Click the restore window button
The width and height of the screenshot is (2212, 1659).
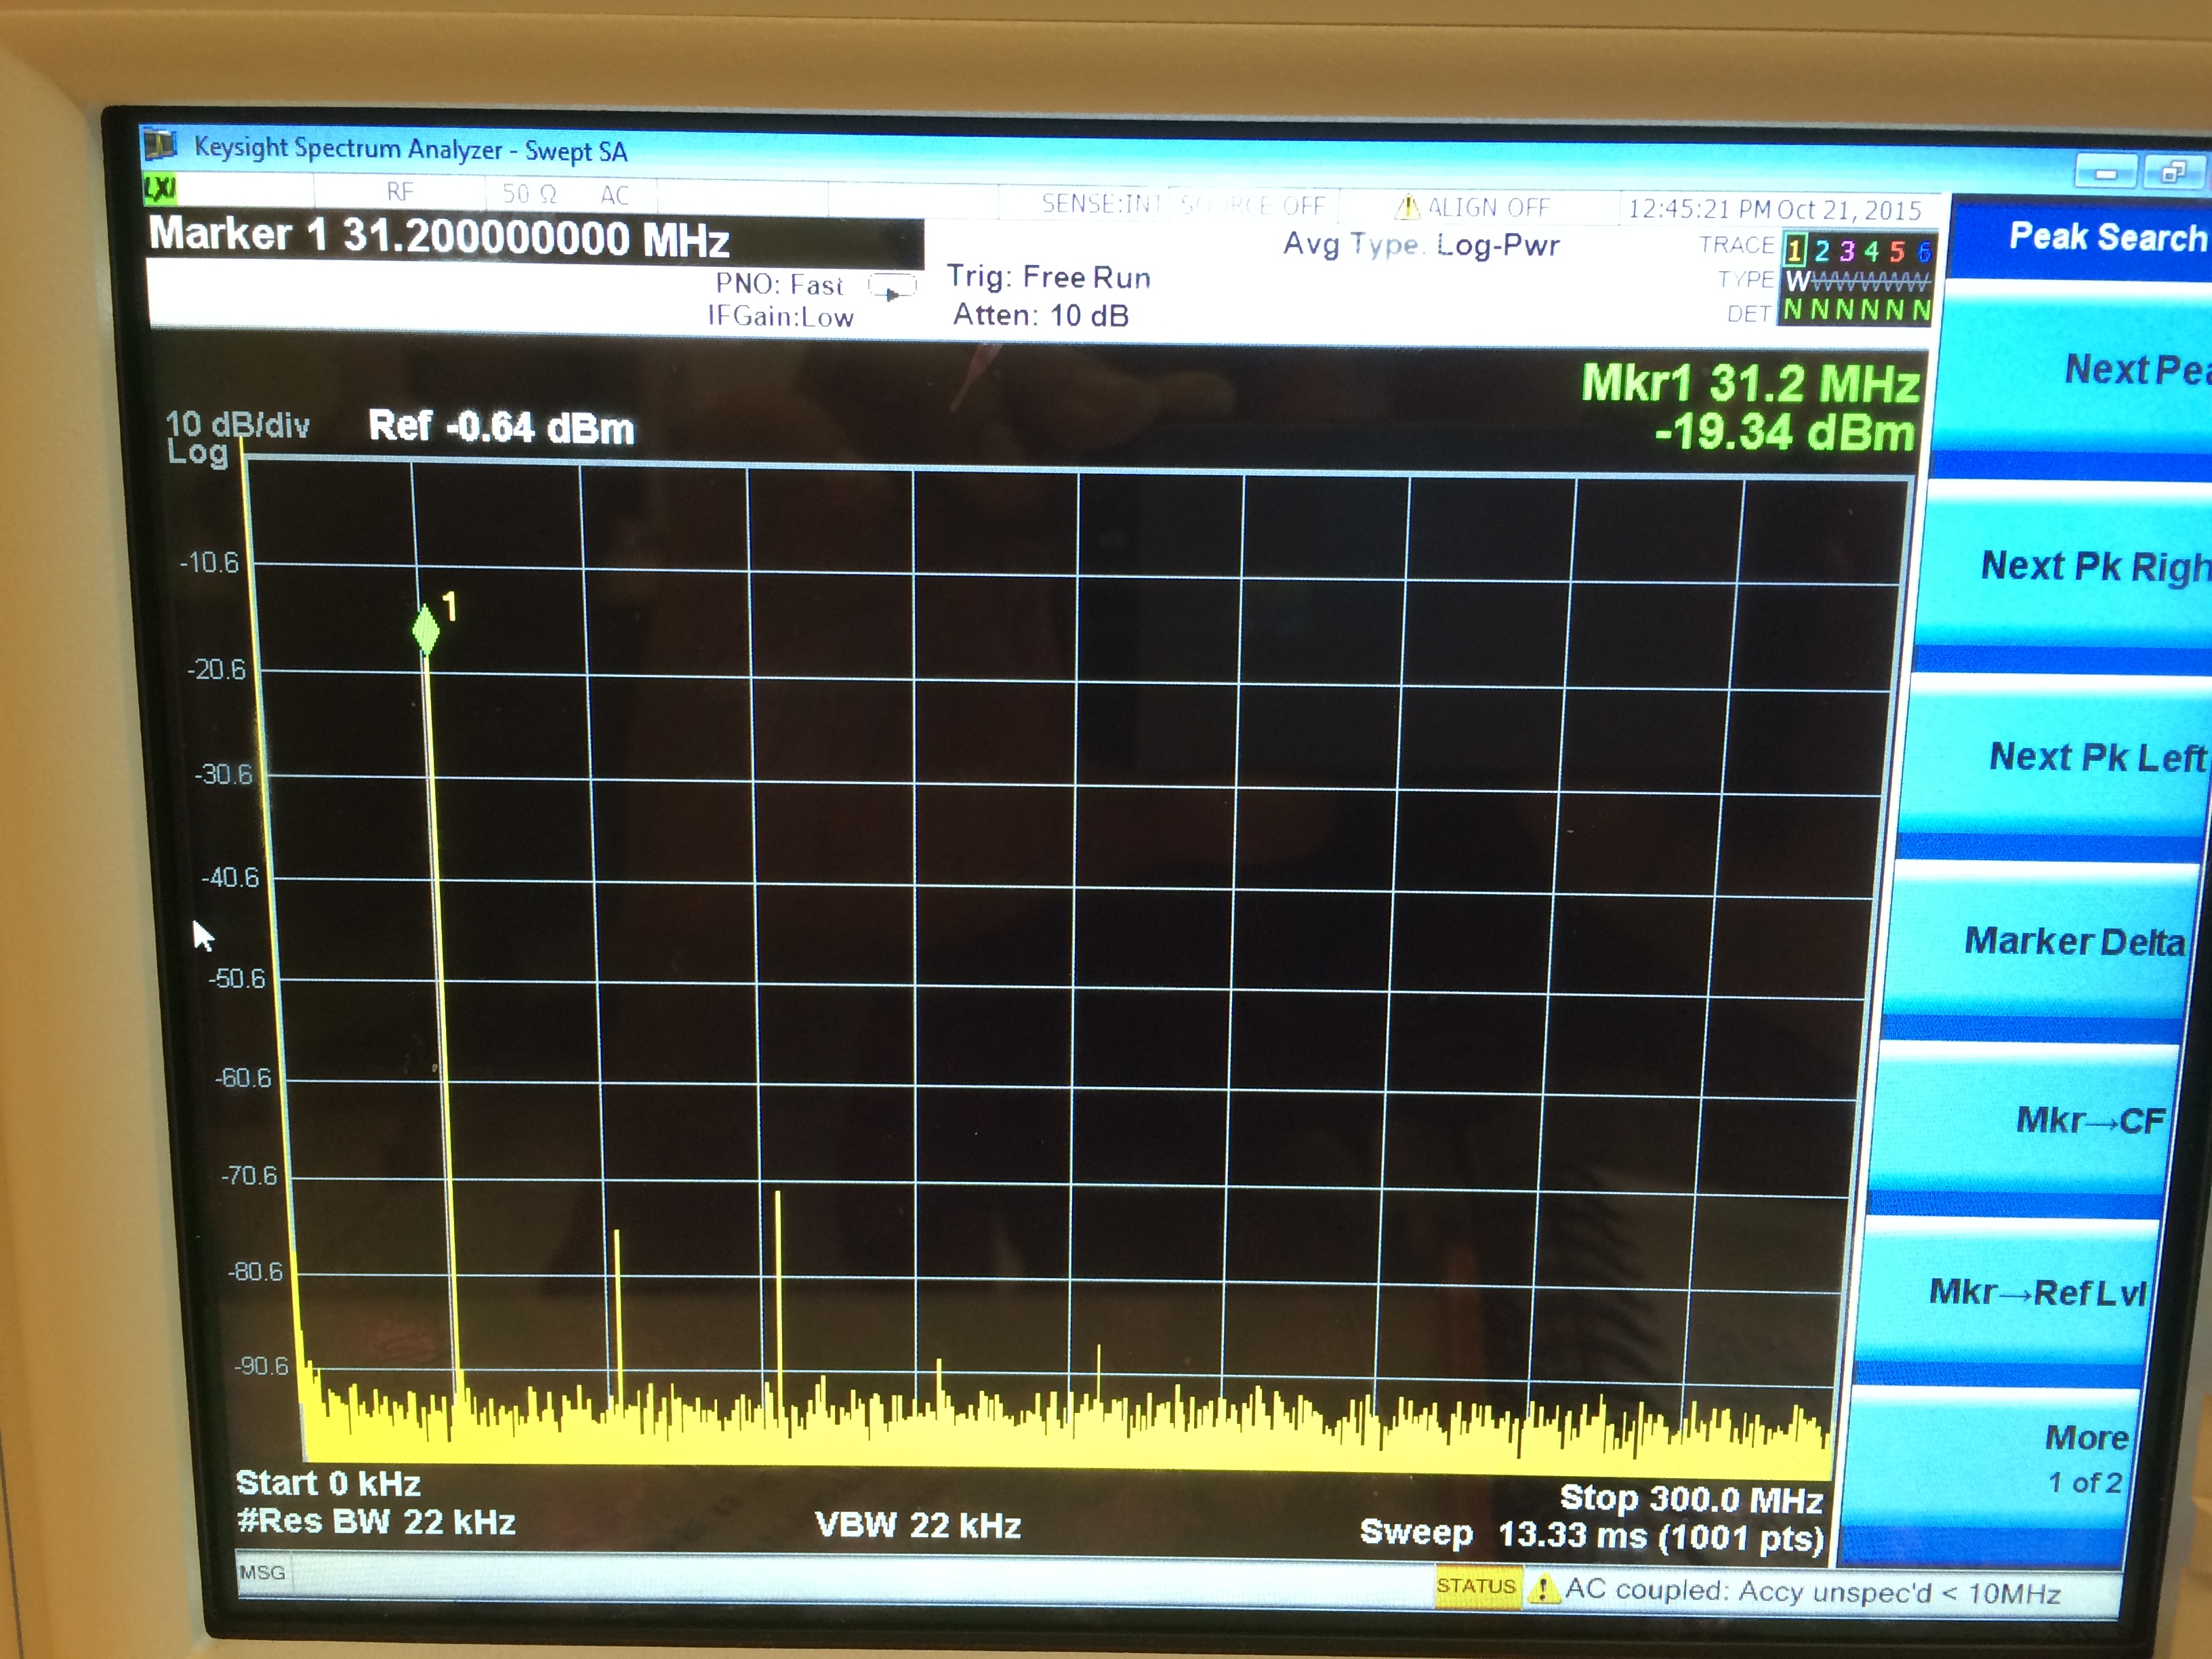(x=2174, y=173)
